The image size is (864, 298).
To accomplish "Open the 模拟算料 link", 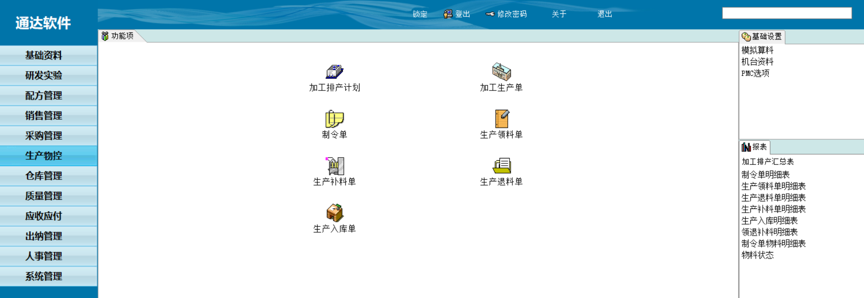I will [x=757, y=50].
